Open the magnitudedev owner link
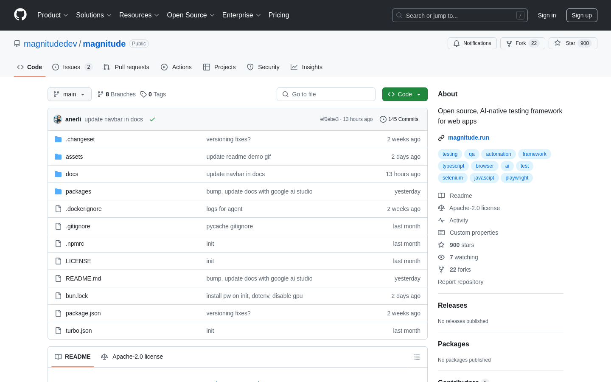Screen dimensions: 611x382 pos(50,44)
